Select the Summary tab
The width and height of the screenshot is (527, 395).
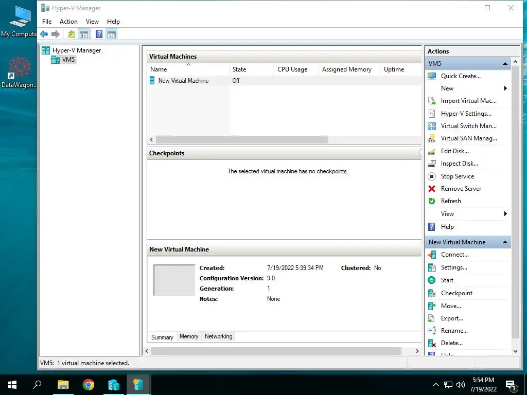[x=162, y=337]
